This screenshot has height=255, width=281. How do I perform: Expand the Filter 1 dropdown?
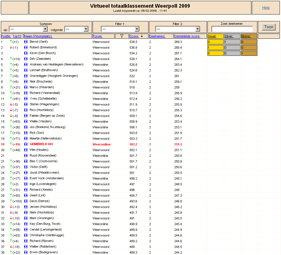120,29
